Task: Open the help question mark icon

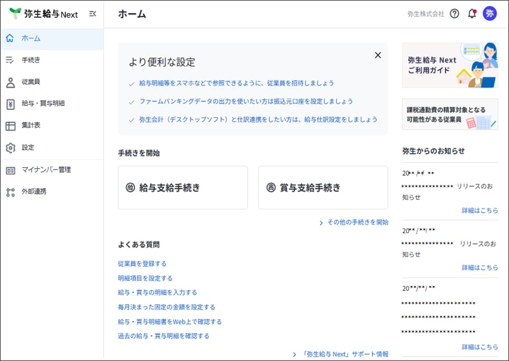Action: pos(454,14)
